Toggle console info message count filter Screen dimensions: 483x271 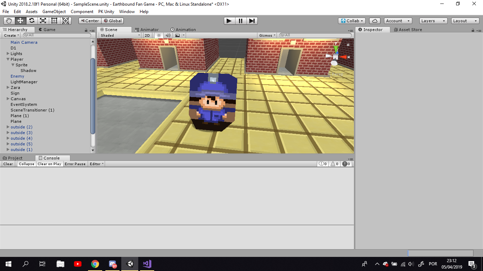click(x=324, y=164)
